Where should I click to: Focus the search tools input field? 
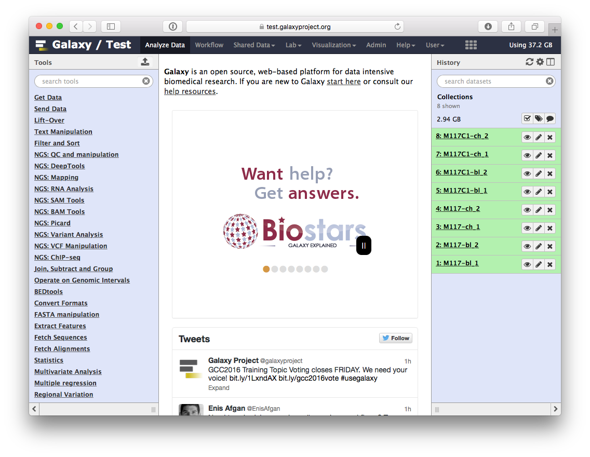93,81
